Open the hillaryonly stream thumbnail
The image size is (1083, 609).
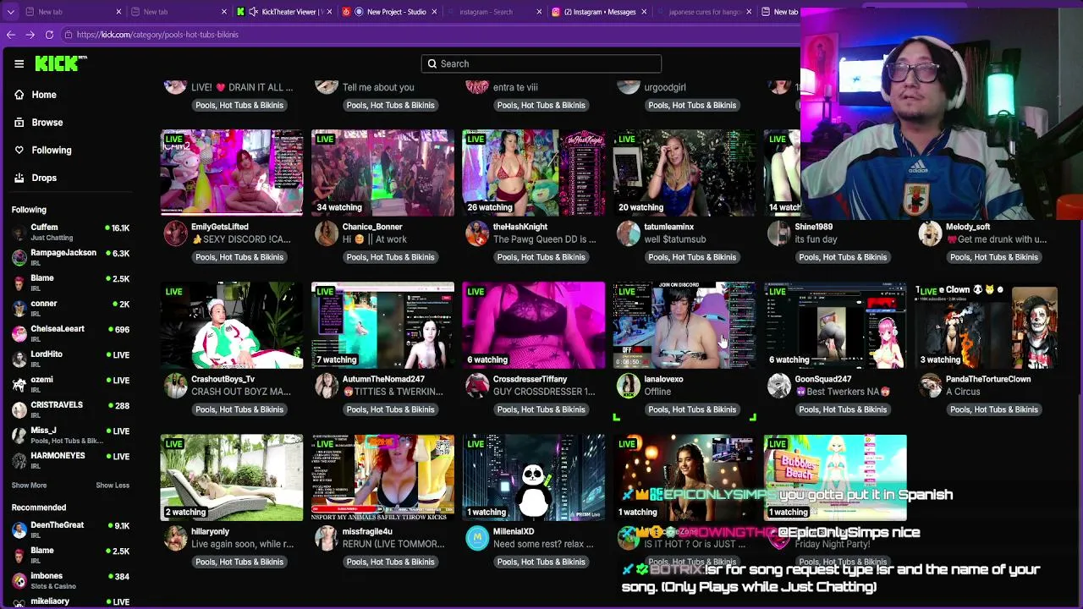(x=232, y=477)
